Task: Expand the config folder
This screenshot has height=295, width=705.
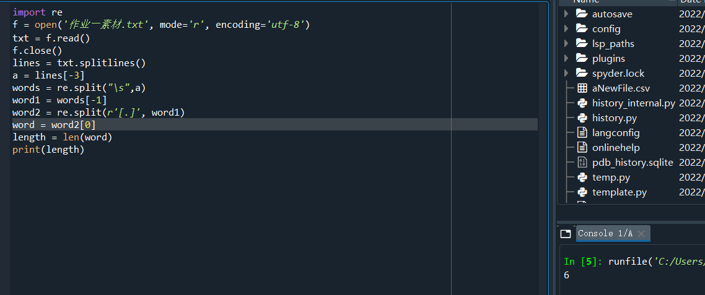Action: coord(566,29)
